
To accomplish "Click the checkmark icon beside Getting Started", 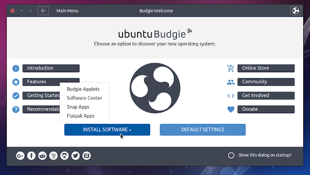I will [x=16, y=95].
